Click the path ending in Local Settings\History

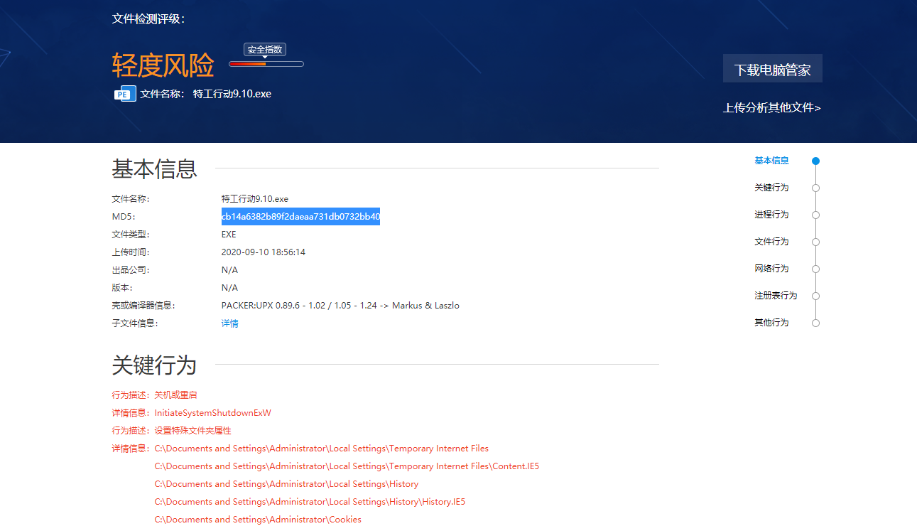point(286,484)
